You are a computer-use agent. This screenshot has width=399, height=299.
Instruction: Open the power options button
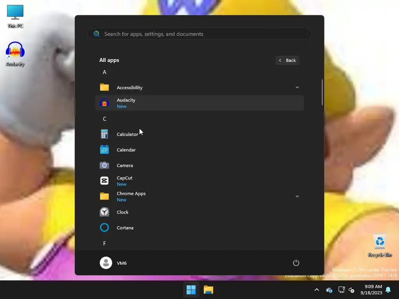click(296, 263)
